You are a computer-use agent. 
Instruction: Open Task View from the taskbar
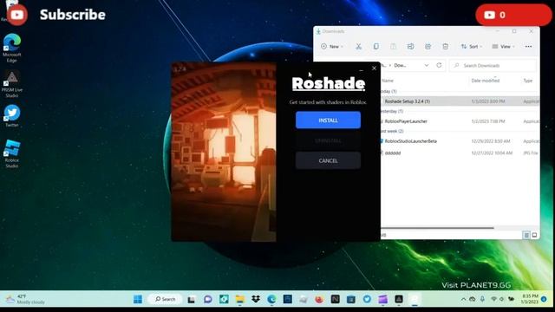(x=192, y=299)
